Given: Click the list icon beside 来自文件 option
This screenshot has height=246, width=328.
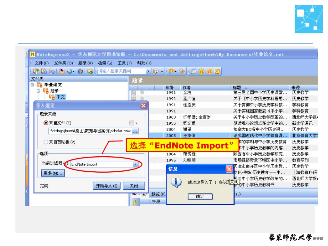Looking at the screenshot, I should coord(132,123).
